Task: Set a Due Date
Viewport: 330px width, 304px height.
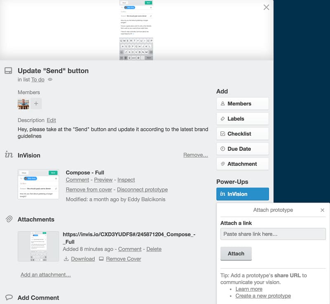Action: pyautogui.click(x=243, y=149)
